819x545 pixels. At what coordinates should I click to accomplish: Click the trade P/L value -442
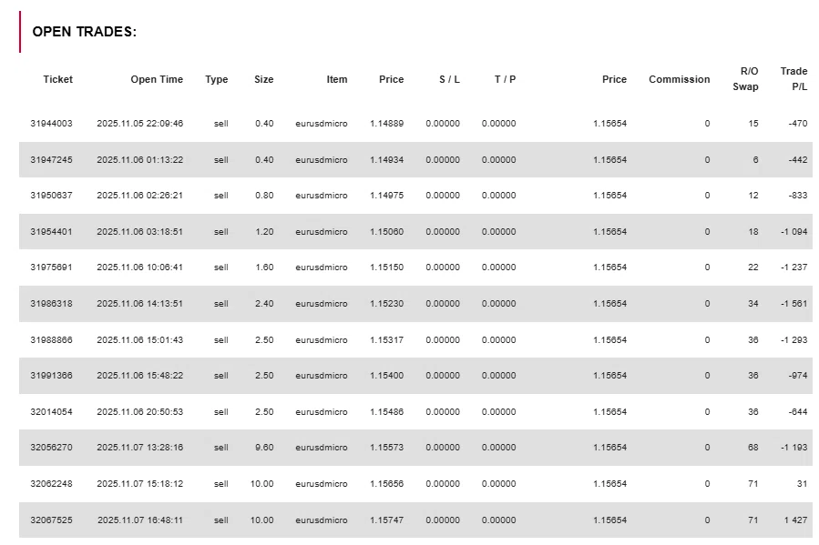[x=797, y=159]
